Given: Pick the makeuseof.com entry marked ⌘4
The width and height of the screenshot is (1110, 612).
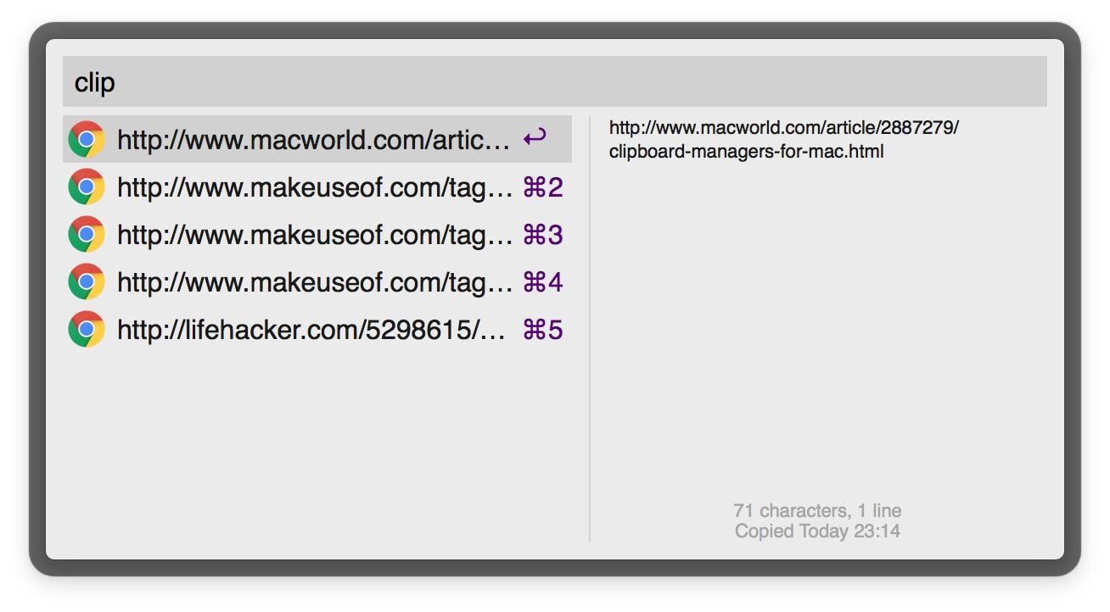Looking at the screenshot, I should 317,281.
